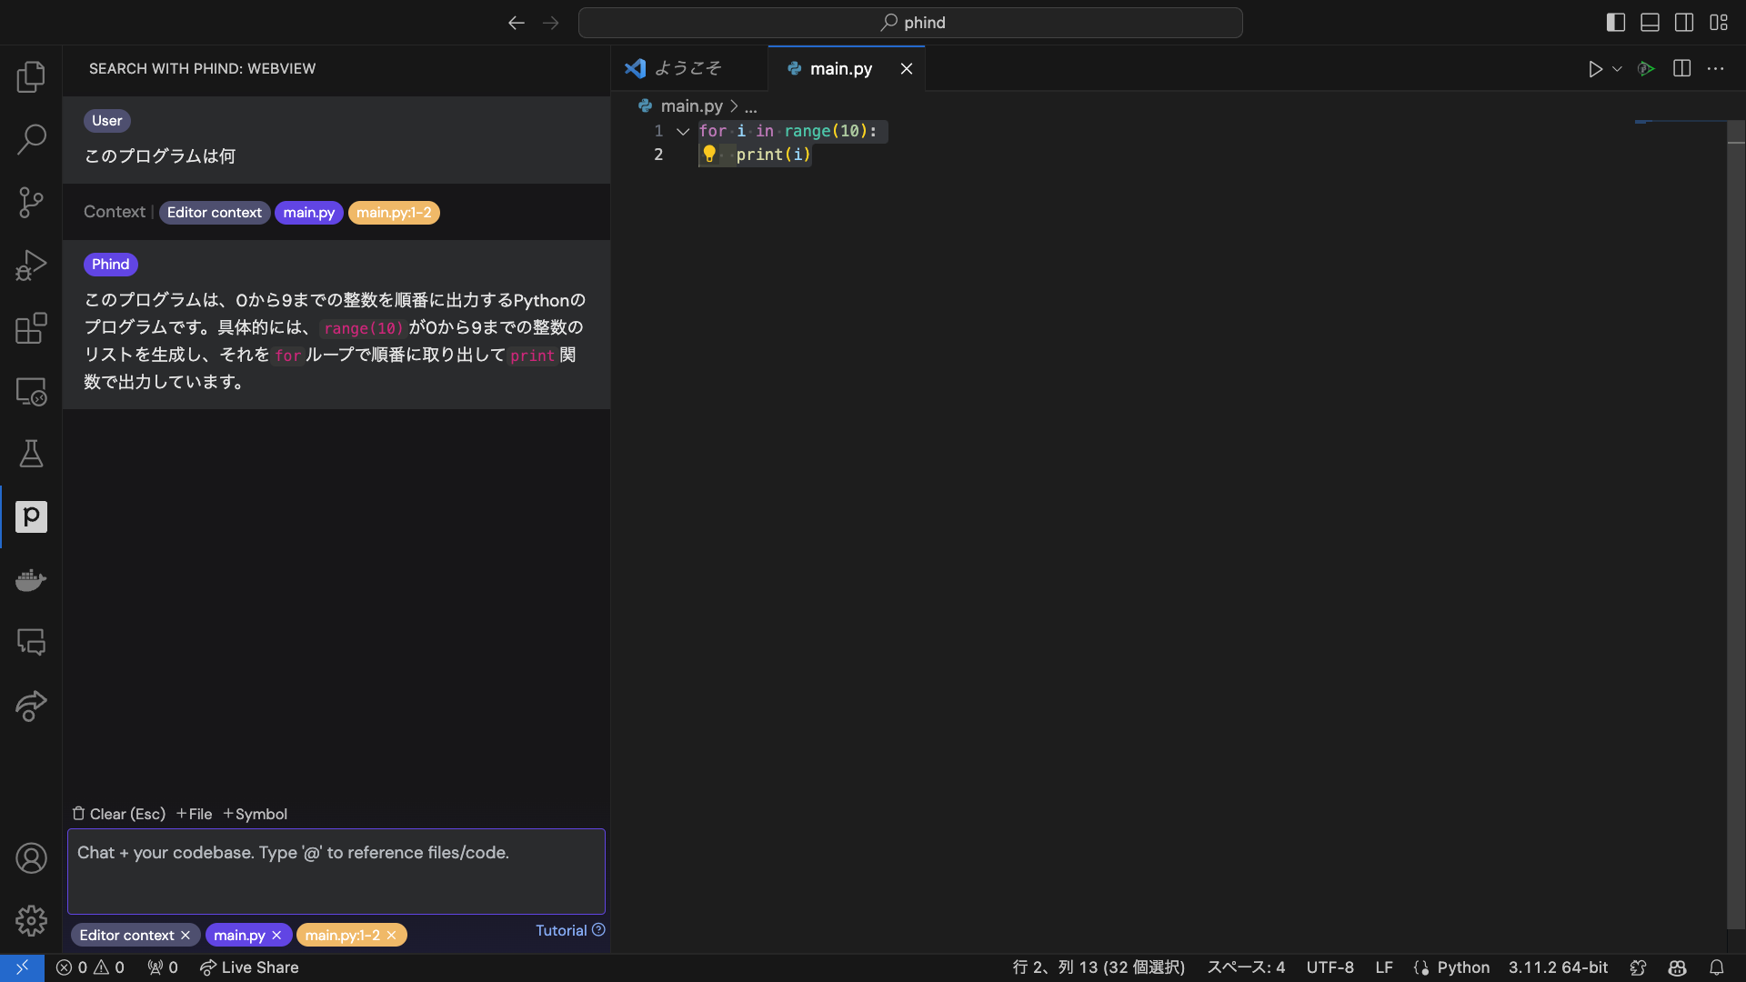Toggle the secondary side bar
Viewport: 1746px width, 982px height.
(x=1684, y=22)
